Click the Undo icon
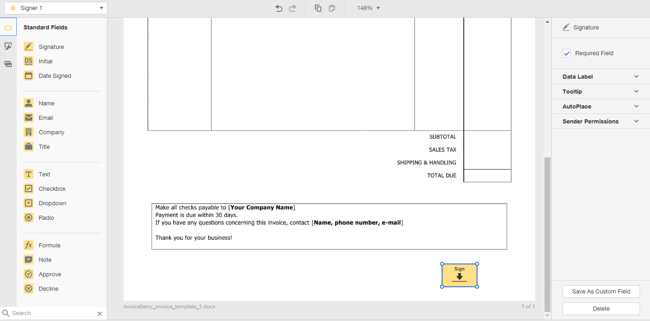The height and width of the screenshot is (321, 650). point(279,8)
